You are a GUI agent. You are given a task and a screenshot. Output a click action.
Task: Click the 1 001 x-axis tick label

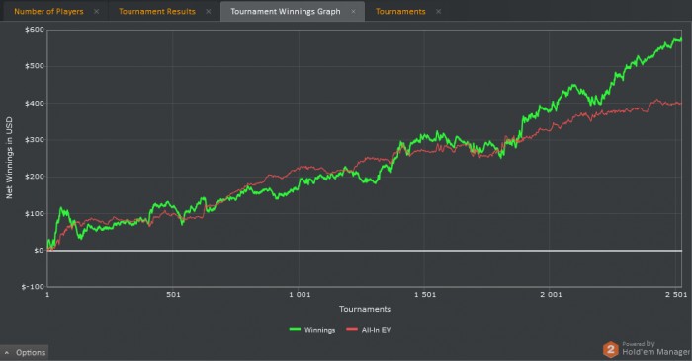pyautogui.click(x=300, y=295)
